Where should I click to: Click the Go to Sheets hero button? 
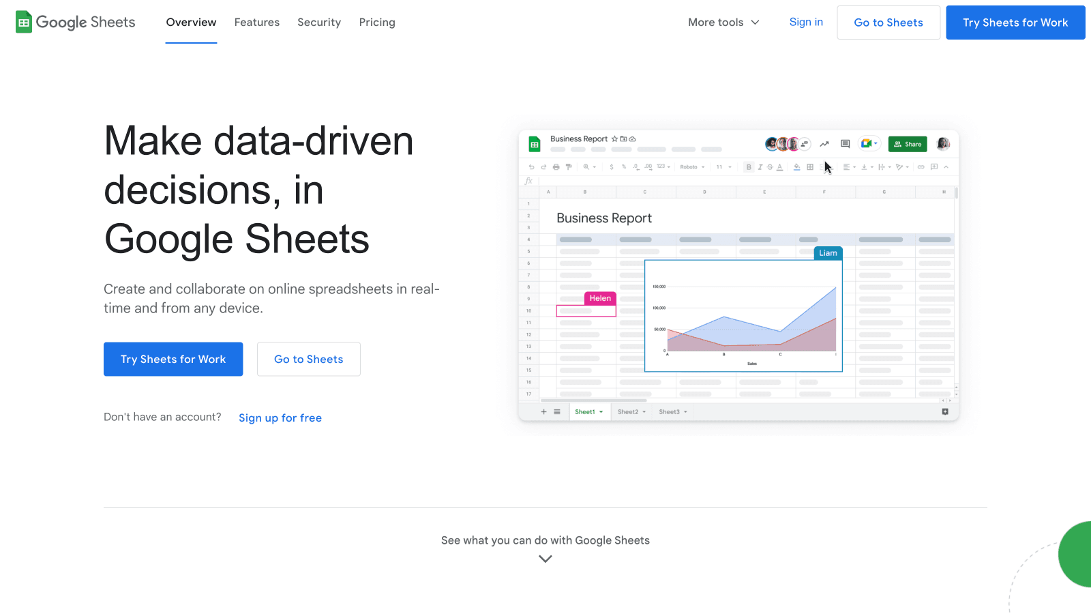point(309,359)
